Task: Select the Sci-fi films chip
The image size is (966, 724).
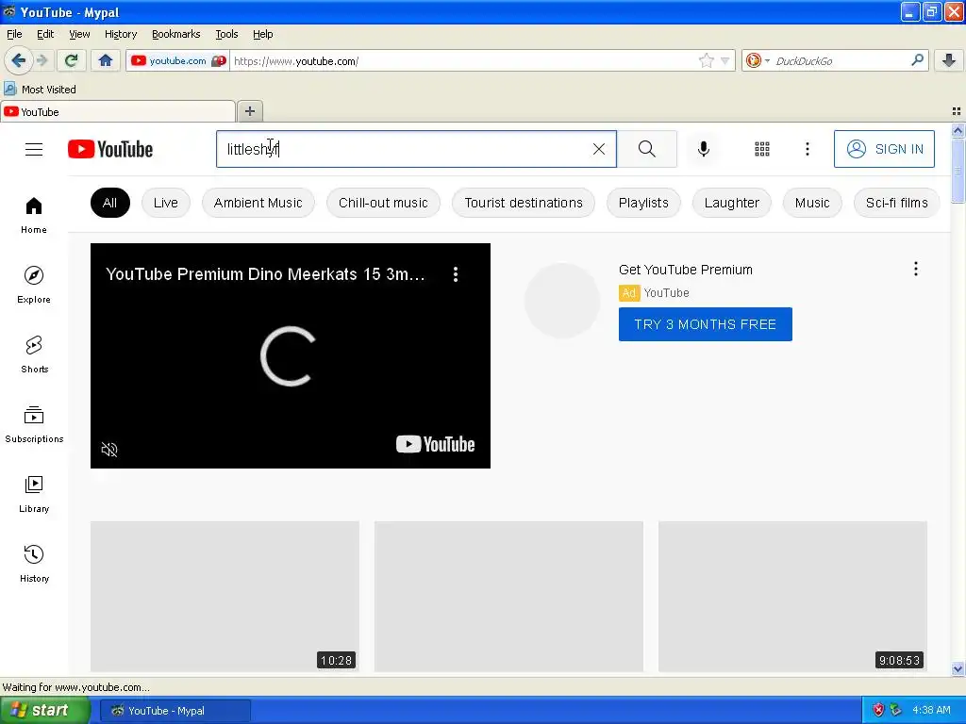Action: (896, 203)
